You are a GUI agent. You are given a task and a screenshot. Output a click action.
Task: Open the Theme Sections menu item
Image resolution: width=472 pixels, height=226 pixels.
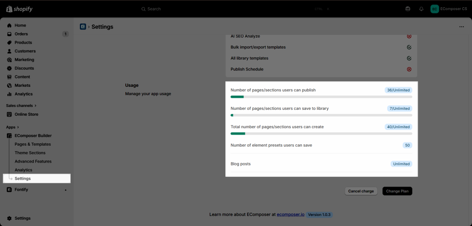[x=30, y=153]
